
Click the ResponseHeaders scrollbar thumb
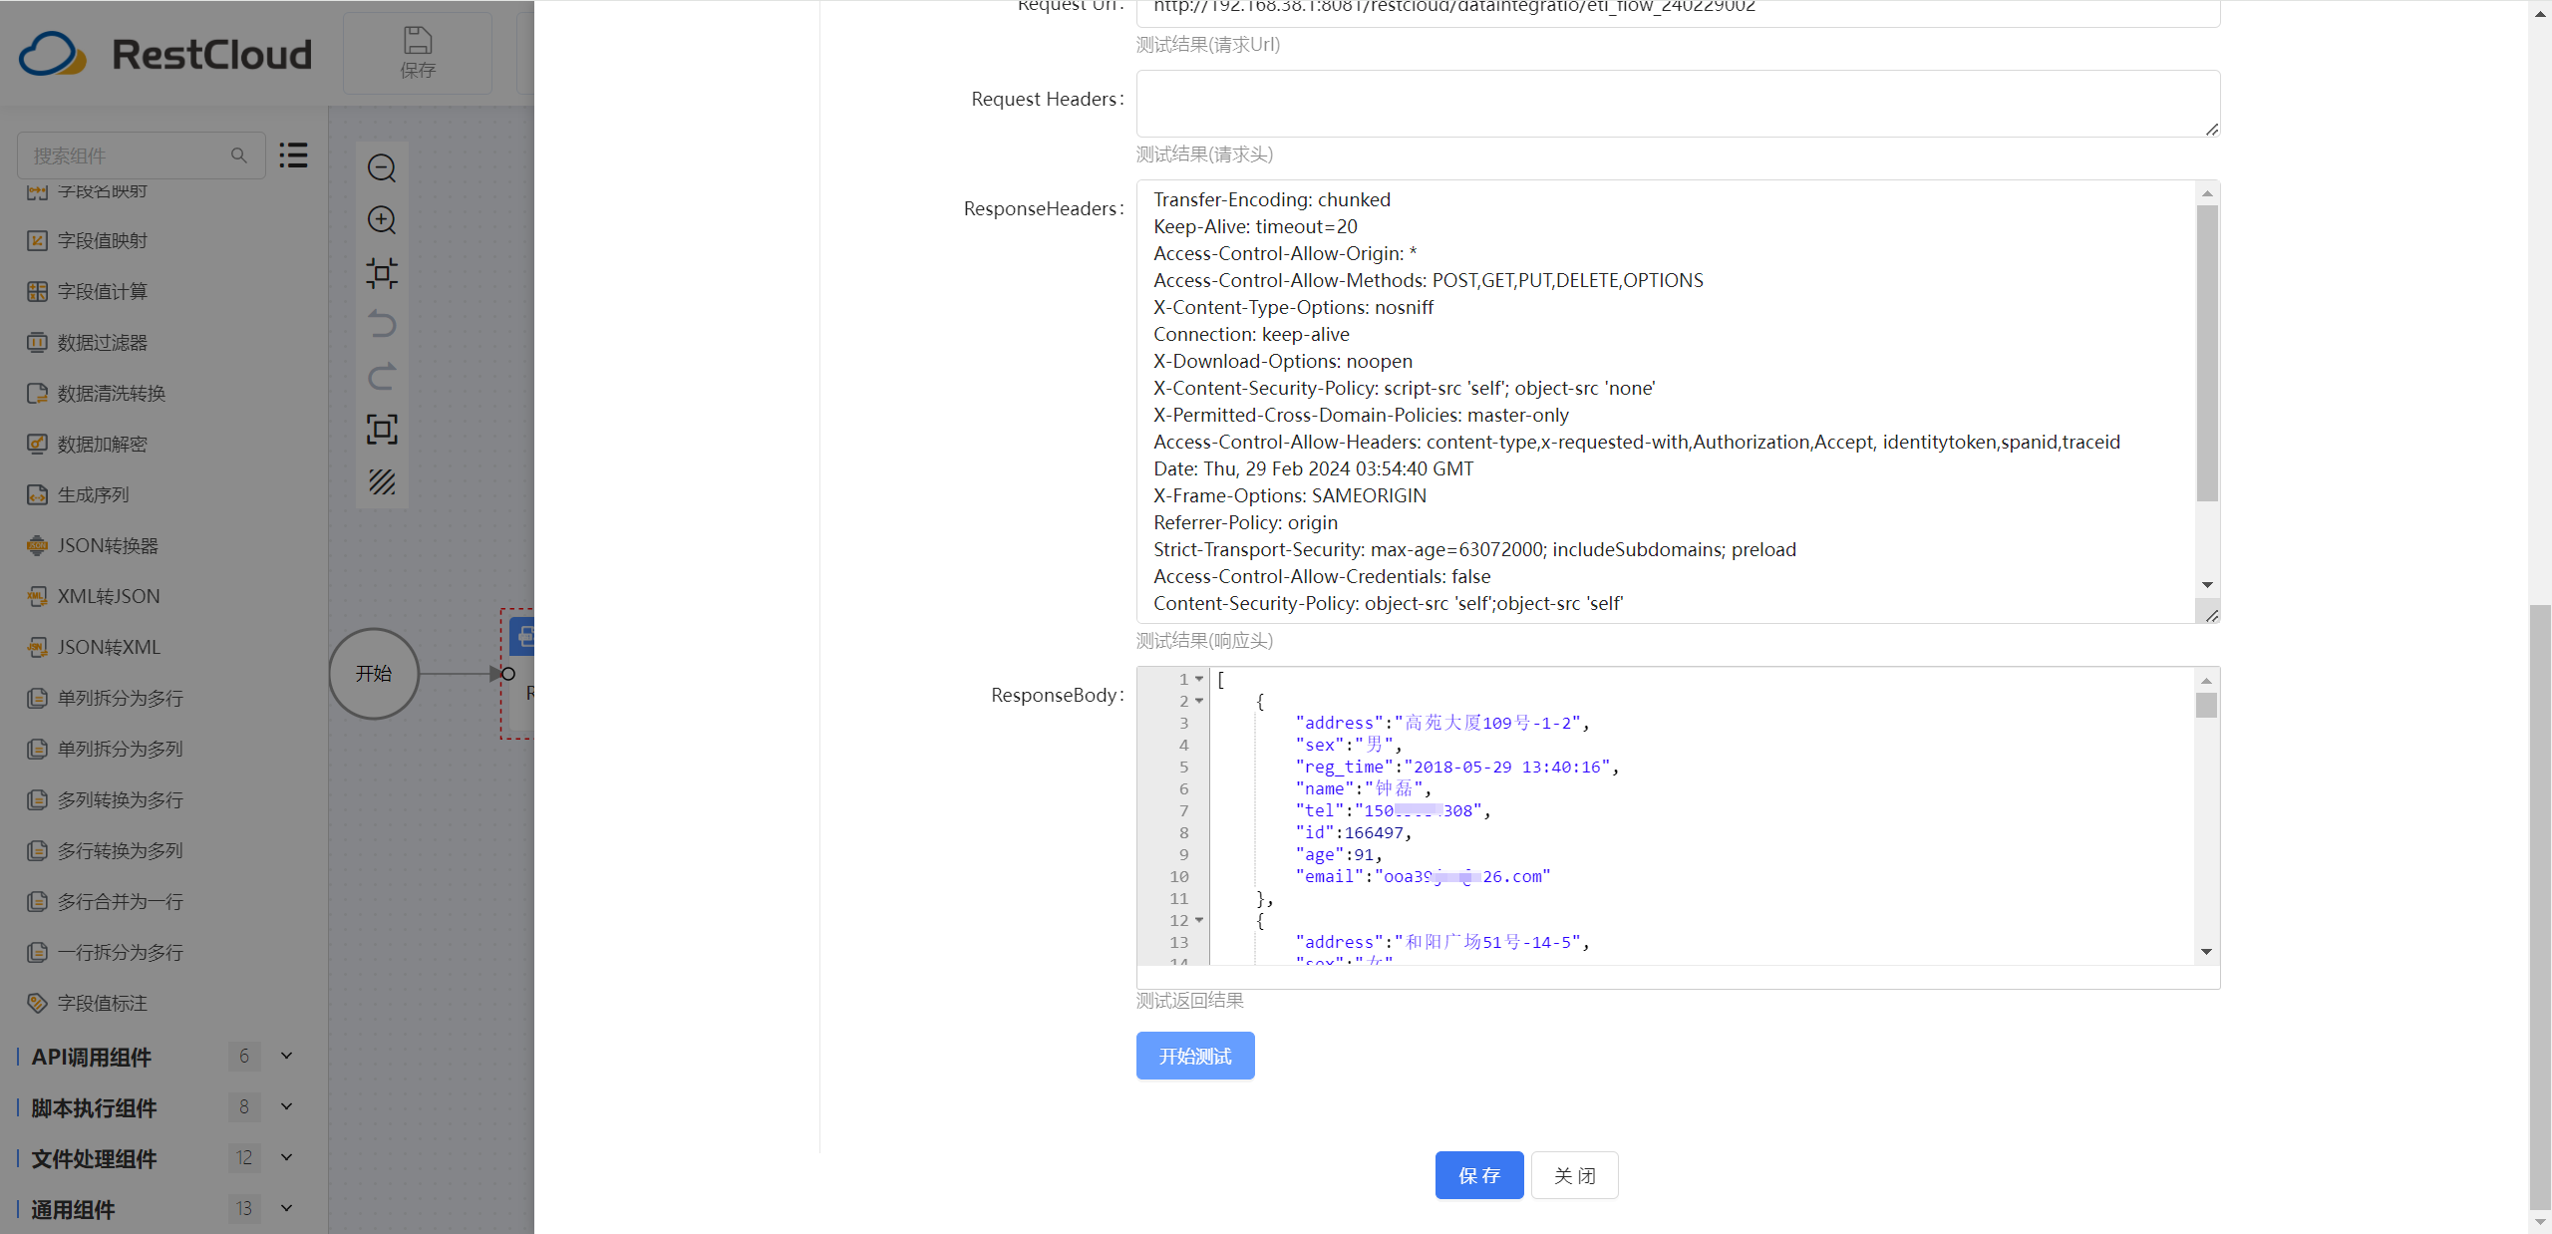[x=2207, y=354]
